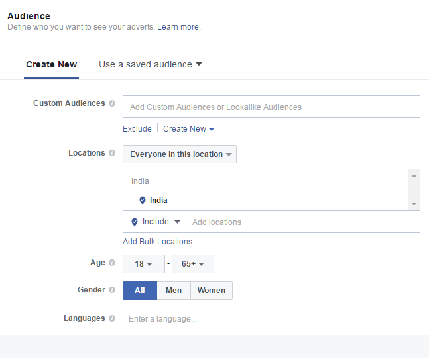This screenshot has width=429, height=358.
Task: Open the Everyone in this location dropdown
Action: click(180, 154)
